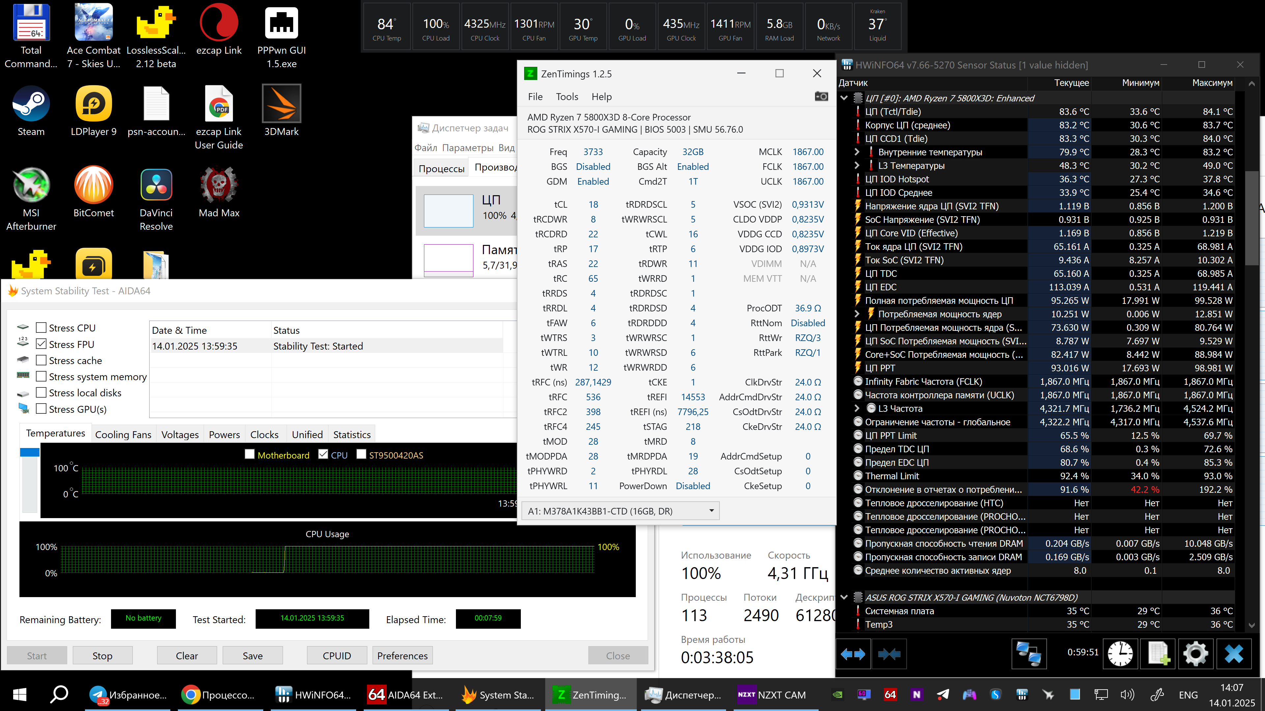Viewport: 1265px width, 711px height.
Task: Switch to Cooling Fans tab
Action: click(x=123, y=435)
